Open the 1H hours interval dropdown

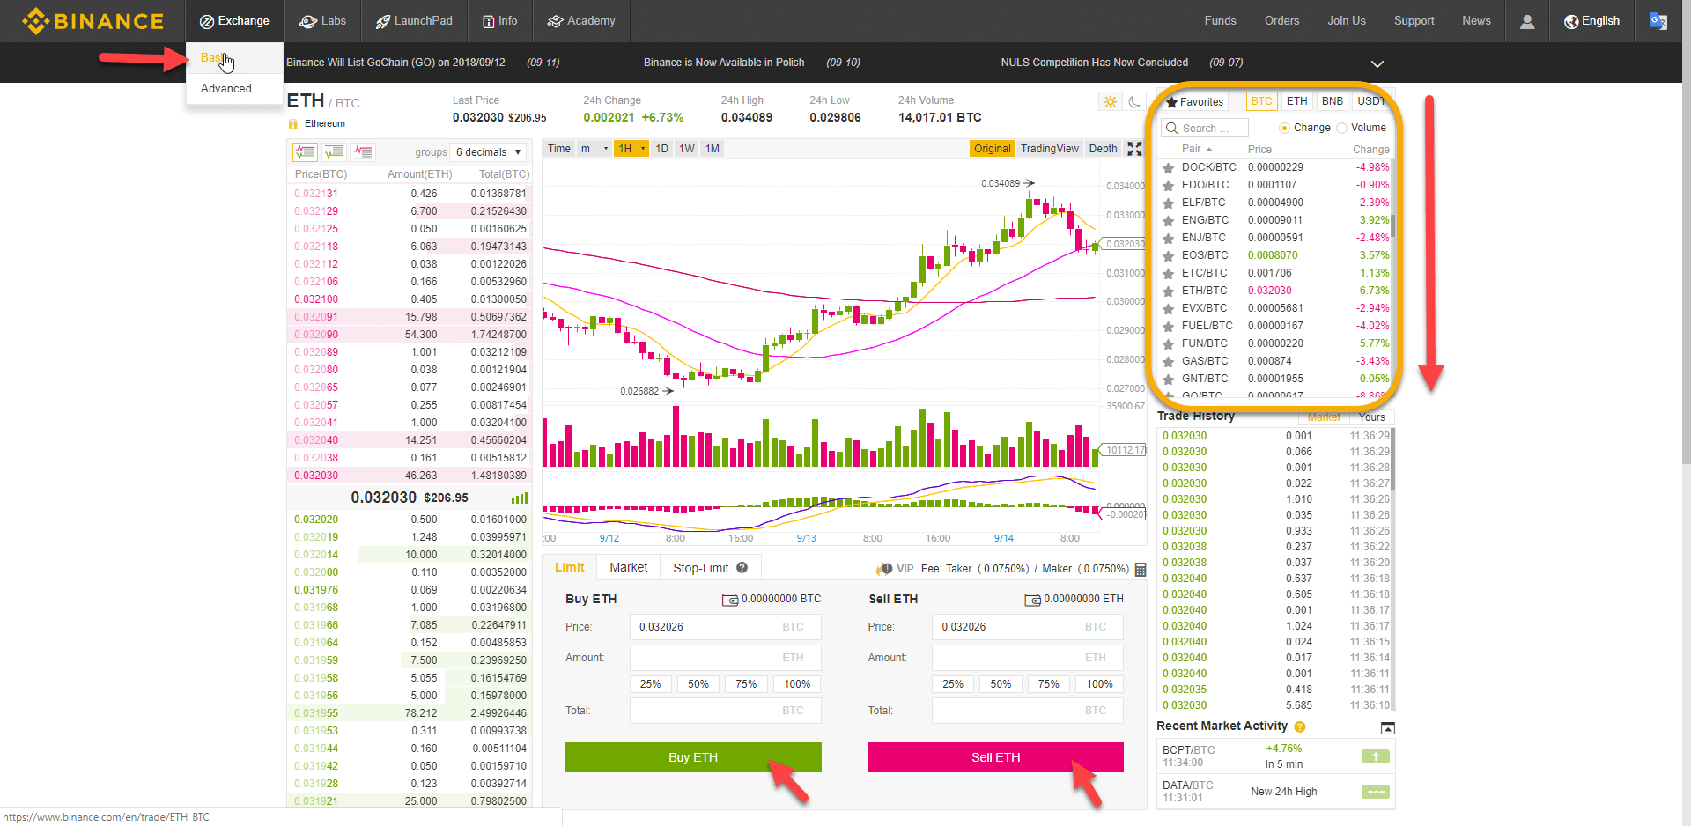631,149
